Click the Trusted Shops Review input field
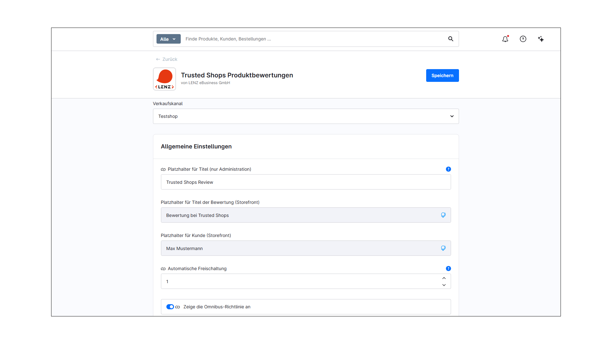 point(306,182)
